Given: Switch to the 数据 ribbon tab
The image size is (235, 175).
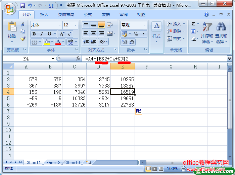Looking at the screenshot, I should coord(106,15).
